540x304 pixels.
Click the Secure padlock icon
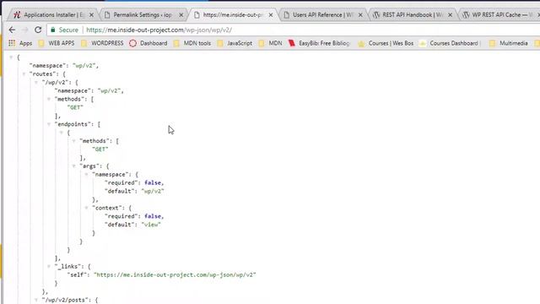[52, 30]
